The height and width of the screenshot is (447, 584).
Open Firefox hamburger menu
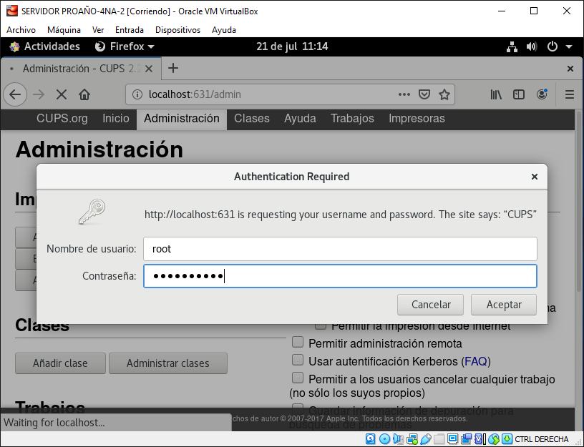click(569, 94)
